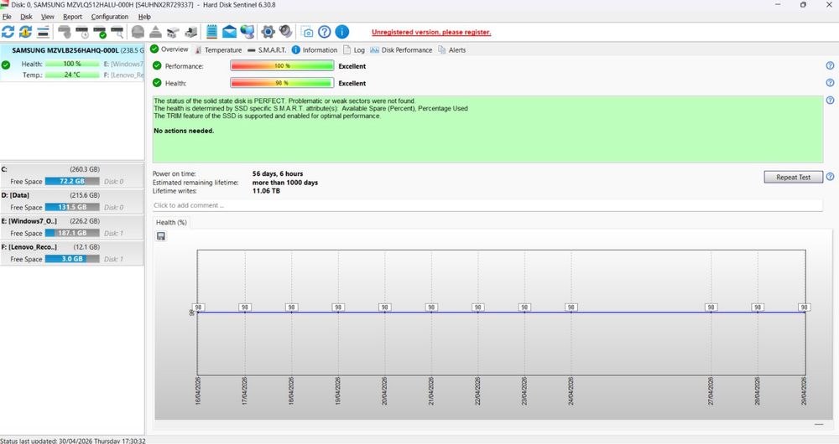Click the Click to add comment field
Image resolution: width=839 pixels, height=444 pixels.
point(487,205)
